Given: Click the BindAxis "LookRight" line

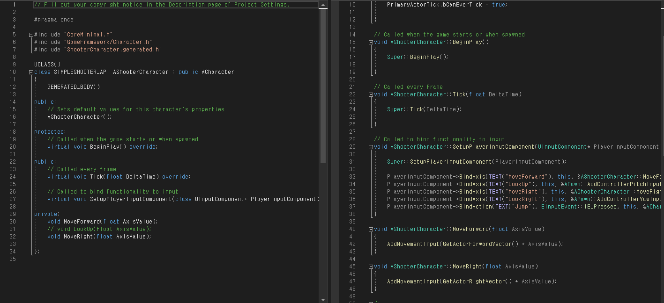Looking at the screenshot, I should pyautogui.click(x=525, y=199).
